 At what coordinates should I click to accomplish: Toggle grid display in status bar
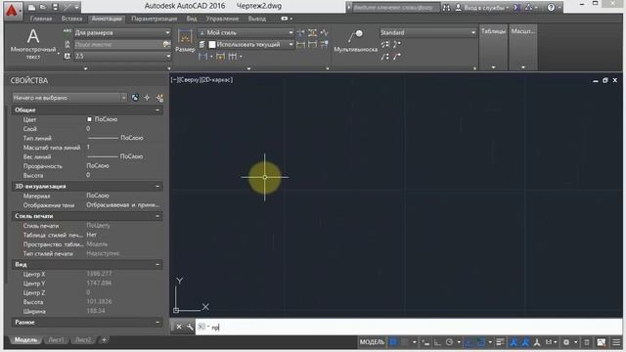[393, 342]
